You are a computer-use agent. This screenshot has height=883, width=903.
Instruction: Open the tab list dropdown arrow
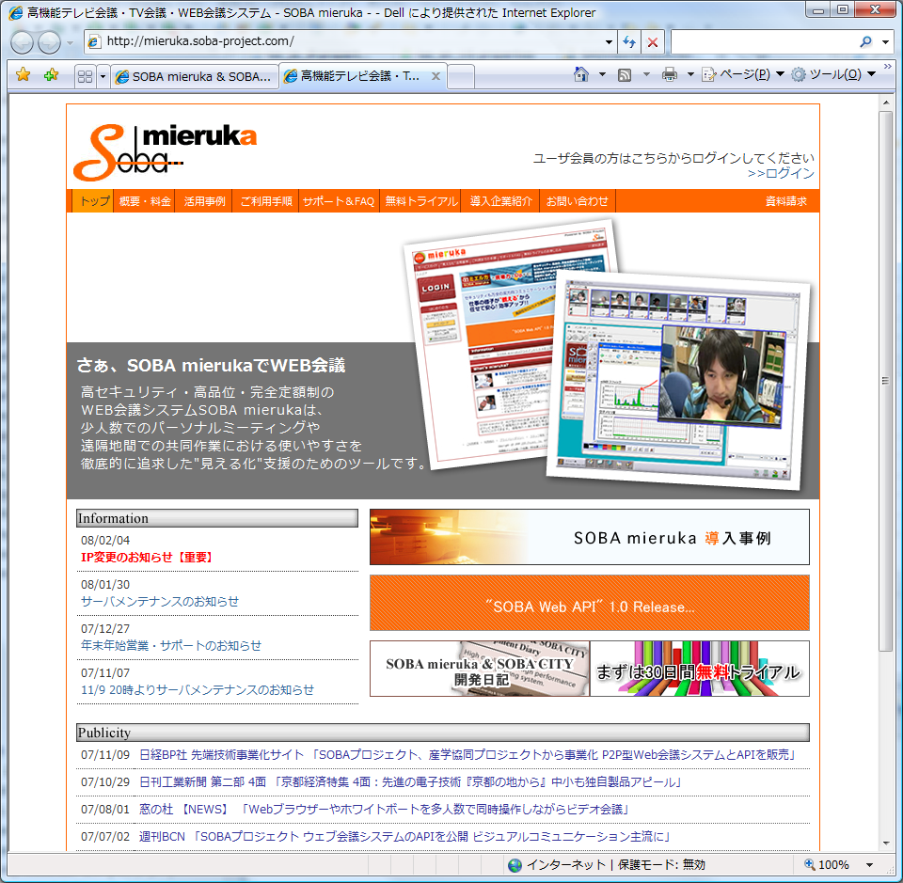pyautogui.click(x=103, y=76)
